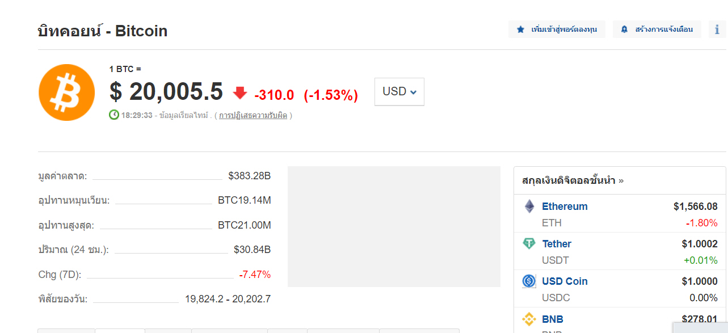Screen dimensions: 728x333
Task: Click the info icon at top right
Action: 717,29
